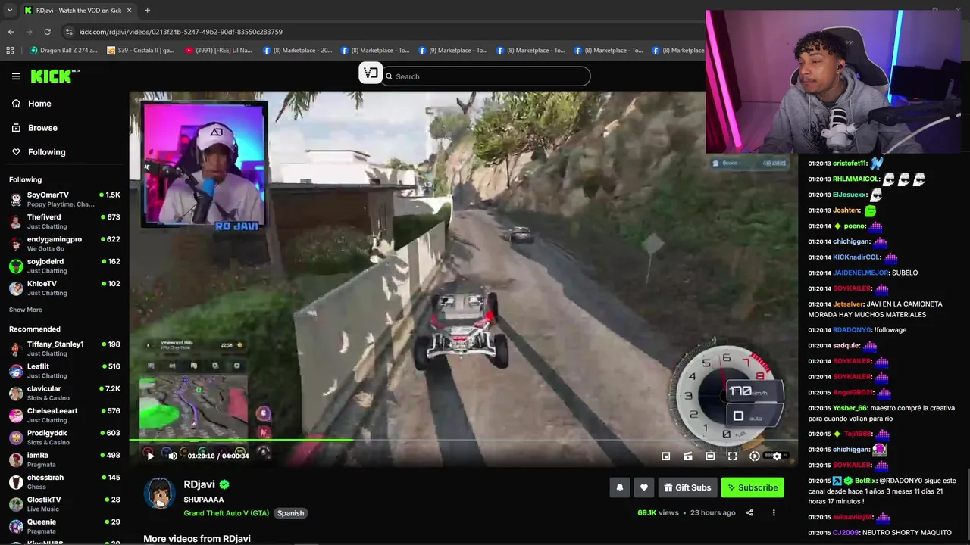The image size is (970, 545).
Task: Subscribe to RDjavi with the green button
Action: 753,487
